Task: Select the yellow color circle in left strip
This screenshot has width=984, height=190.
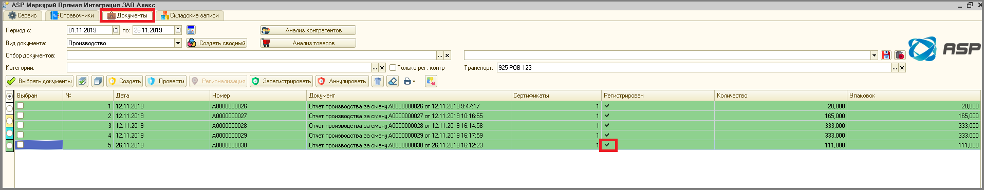Action: [9, 121]
